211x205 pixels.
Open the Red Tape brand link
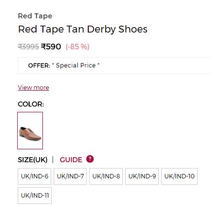pos(35,16)
